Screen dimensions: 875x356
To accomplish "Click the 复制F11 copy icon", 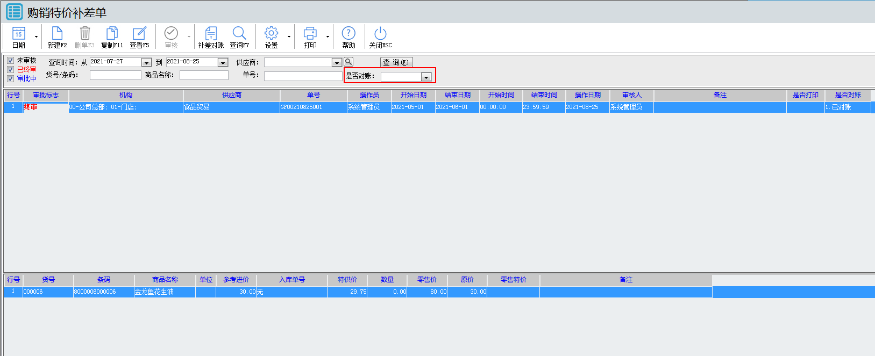I will [112, 34].
